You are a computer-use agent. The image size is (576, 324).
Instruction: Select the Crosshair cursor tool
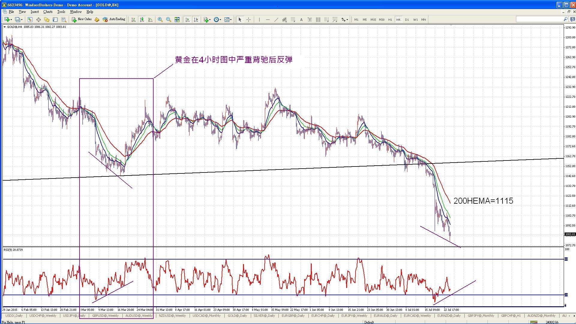[249, 19]
